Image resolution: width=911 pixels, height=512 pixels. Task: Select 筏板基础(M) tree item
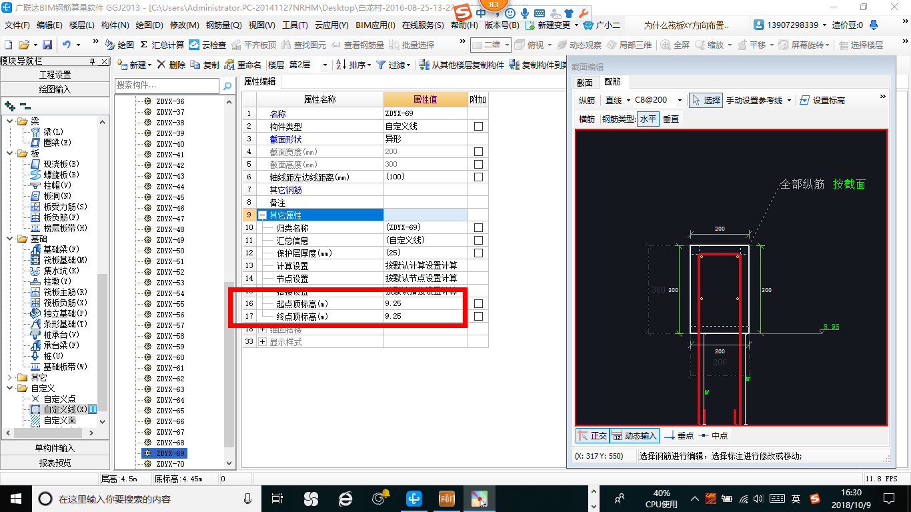click(59, 260)
